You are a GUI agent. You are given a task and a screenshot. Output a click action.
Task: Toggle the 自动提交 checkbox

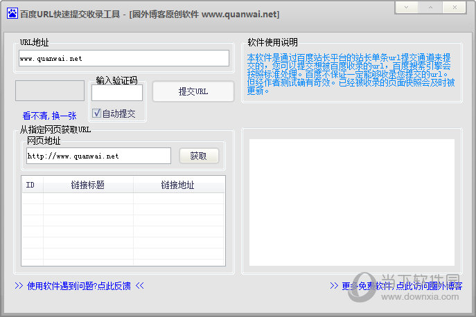(96, 113)
